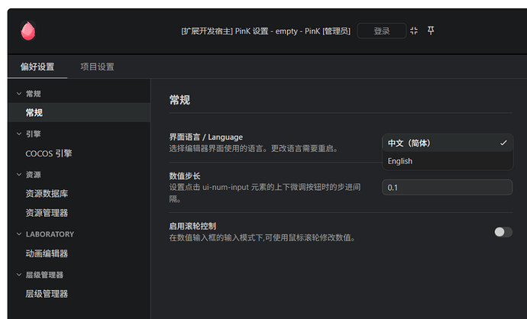Collapse the 常规 sidebar group chevron
Viewport: 527px width, 319px height.
(x=19, y=94)
